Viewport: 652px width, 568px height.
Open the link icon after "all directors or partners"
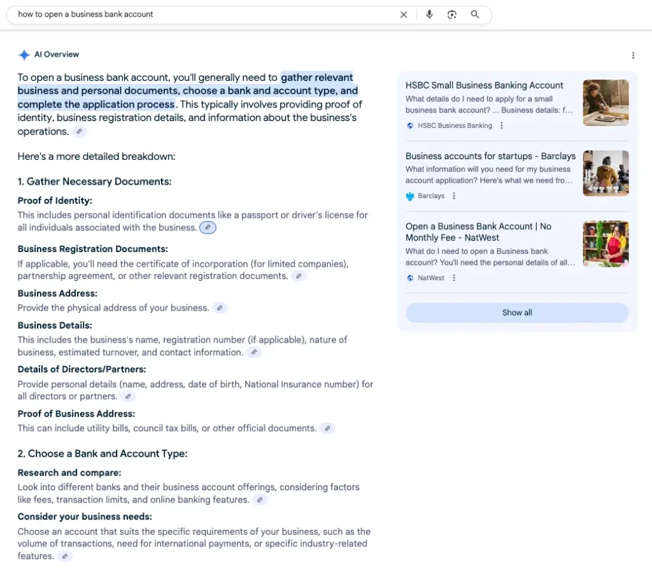click(x=128, y=396)
